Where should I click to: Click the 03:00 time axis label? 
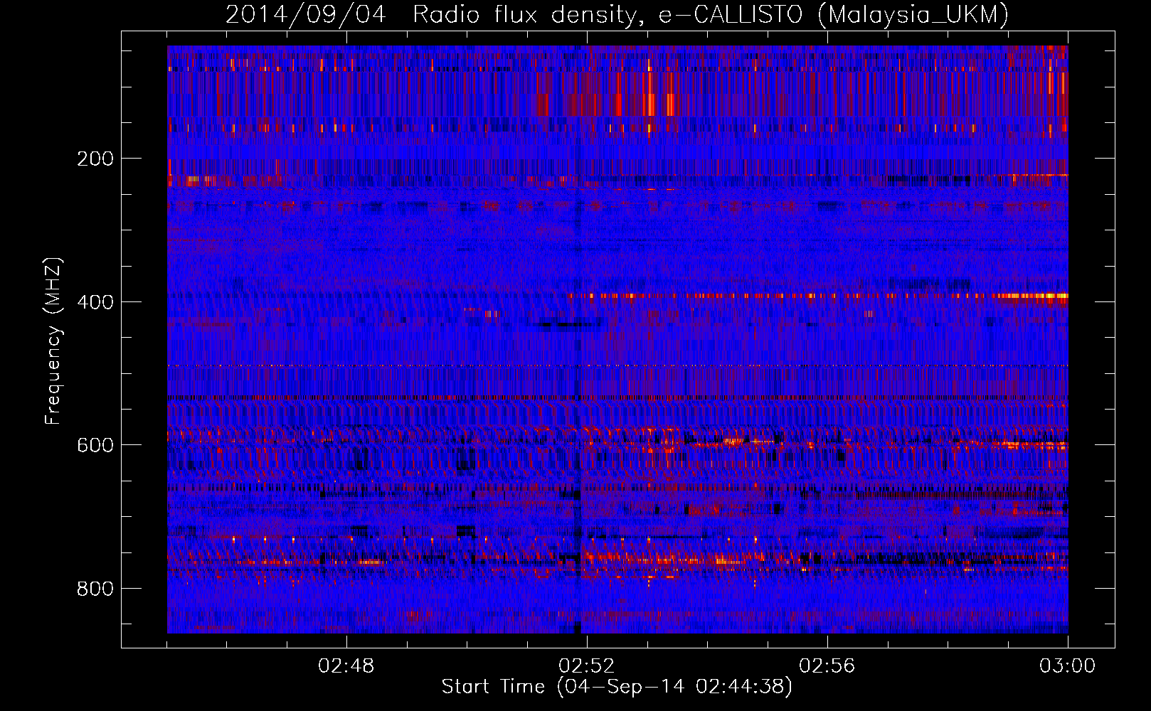pos(1068,666)
